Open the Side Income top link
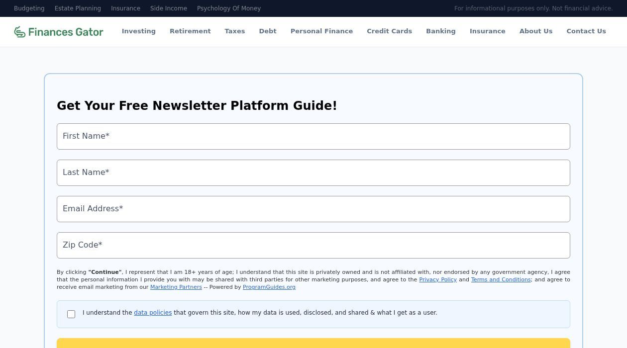 (x=169, y=8)
